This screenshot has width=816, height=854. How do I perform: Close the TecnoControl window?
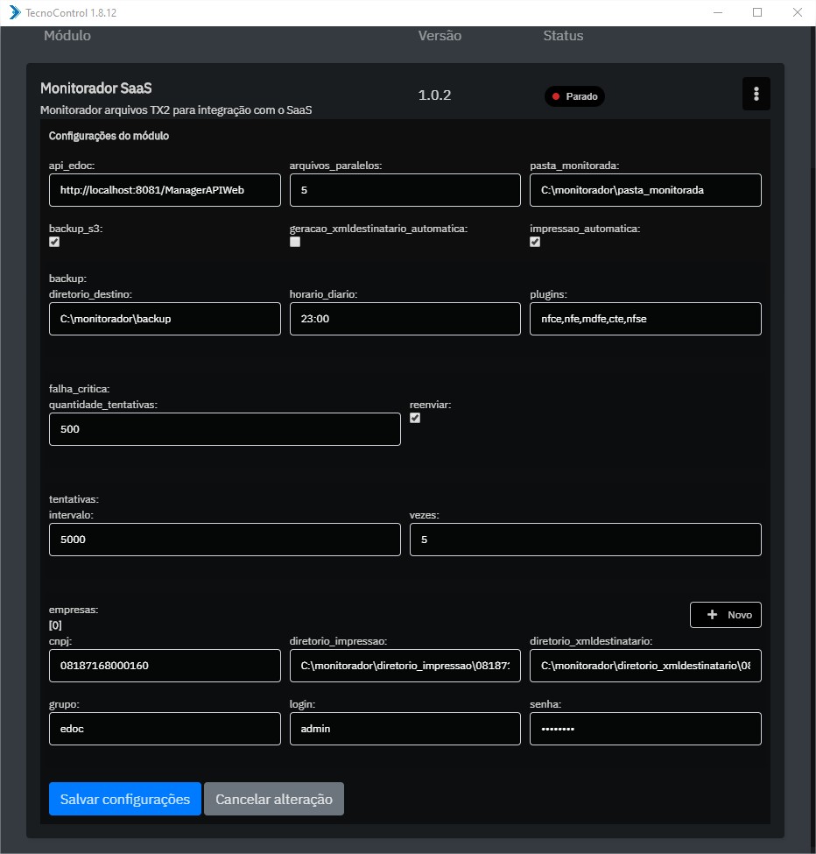pyautogui.click(x=798, y=12)
